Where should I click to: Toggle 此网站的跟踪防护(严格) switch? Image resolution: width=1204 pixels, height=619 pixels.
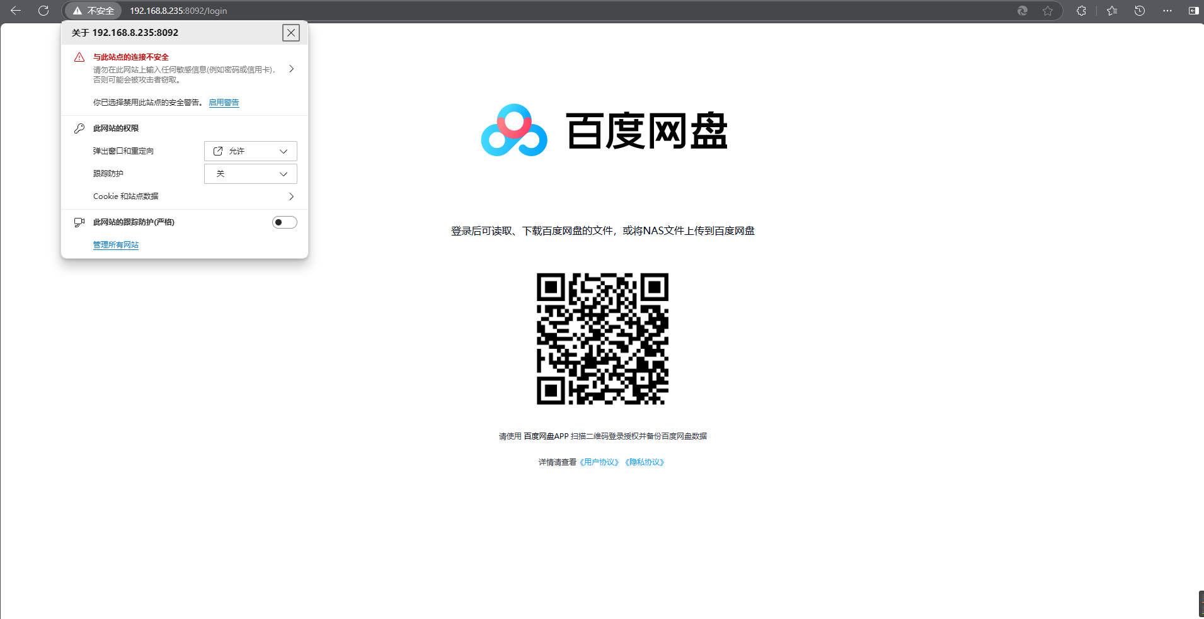click(x=285, y=222)
